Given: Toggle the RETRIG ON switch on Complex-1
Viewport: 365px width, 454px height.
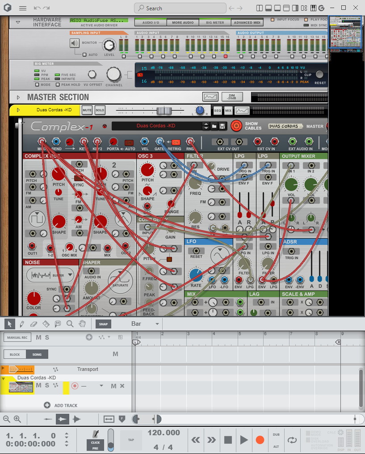Looking at the screenshot, I should click(176, 142).
